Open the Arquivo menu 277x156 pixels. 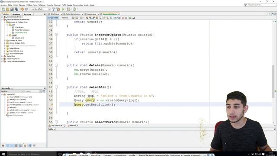pos(3,5)
